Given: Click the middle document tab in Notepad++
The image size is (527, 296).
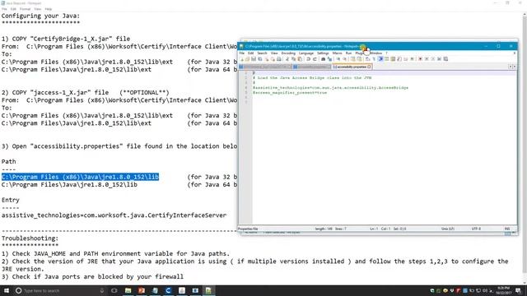Looking at the screenshot, I should [x=312, y=67].
